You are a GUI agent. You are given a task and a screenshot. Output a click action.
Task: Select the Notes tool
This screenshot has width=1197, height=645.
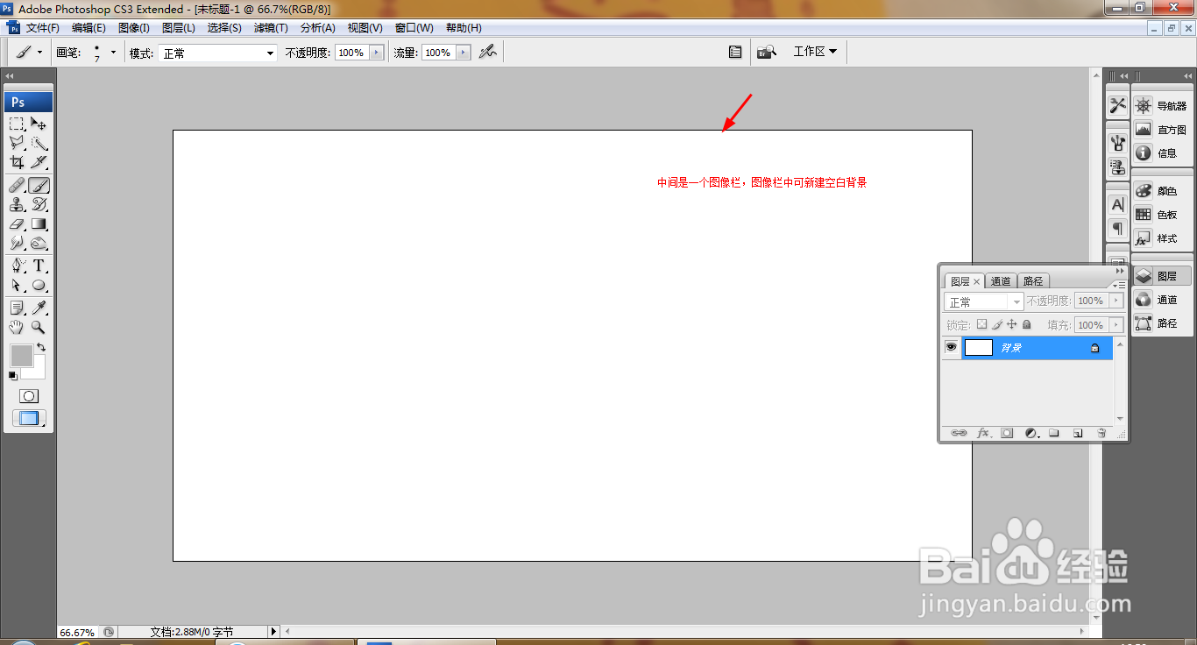pyautogui.click(x=17, y=308)
